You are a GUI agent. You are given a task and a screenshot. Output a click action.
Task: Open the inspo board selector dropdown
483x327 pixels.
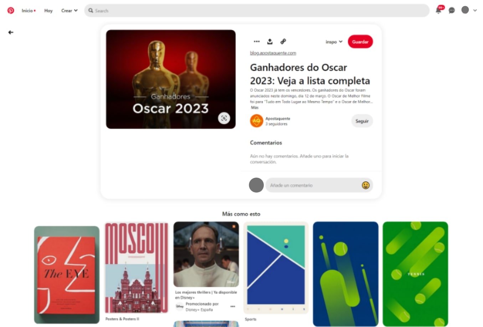tap(334, 42)
